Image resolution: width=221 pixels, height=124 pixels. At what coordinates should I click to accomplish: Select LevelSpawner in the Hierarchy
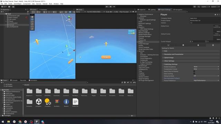pos(13,27)
